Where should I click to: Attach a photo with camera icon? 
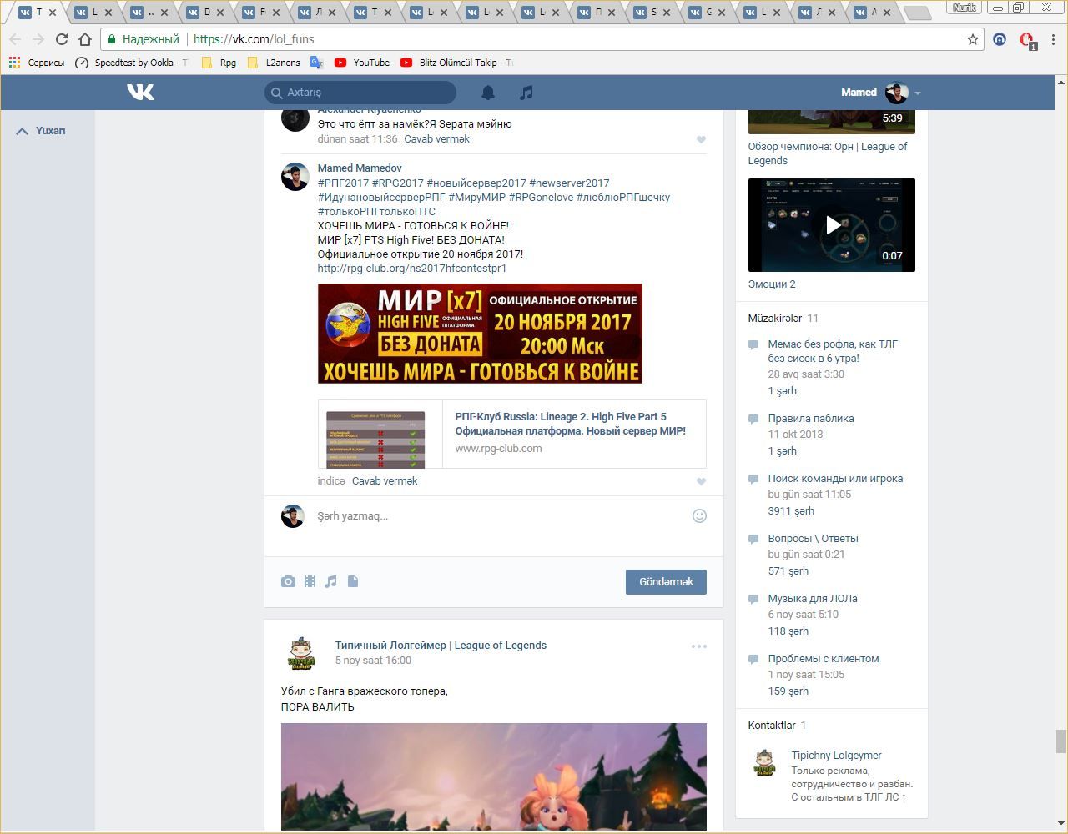tap(288, 581)
